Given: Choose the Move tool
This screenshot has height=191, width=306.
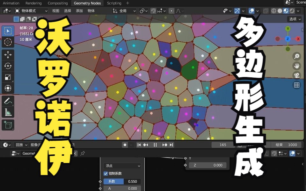Looking at the screenshot, I should 8,55.
